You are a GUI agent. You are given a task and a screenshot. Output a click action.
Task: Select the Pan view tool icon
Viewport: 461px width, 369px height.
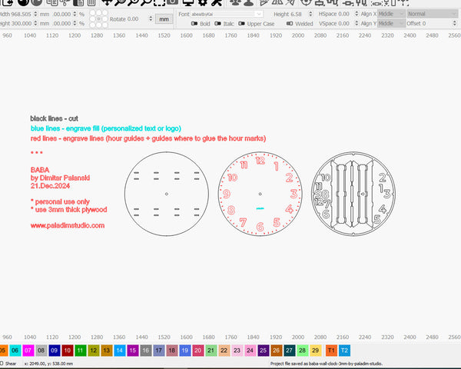[107, 2]
